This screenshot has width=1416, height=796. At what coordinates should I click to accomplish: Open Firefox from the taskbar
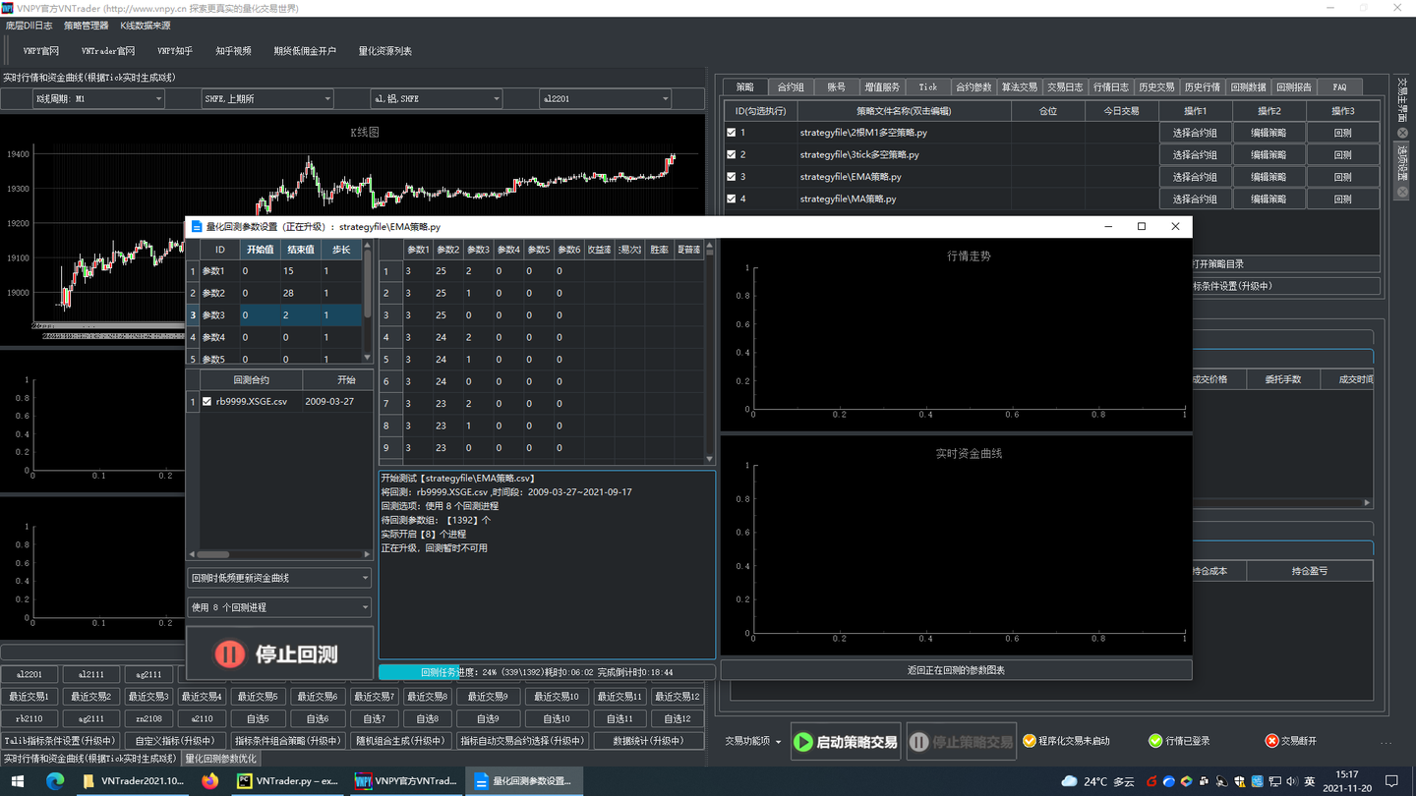[209, 781]
